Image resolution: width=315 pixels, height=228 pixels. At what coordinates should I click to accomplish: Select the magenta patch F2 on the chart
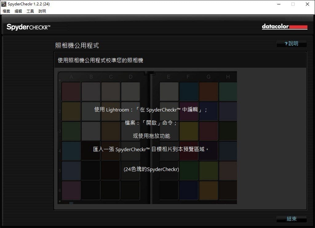(x=189, y=111)
